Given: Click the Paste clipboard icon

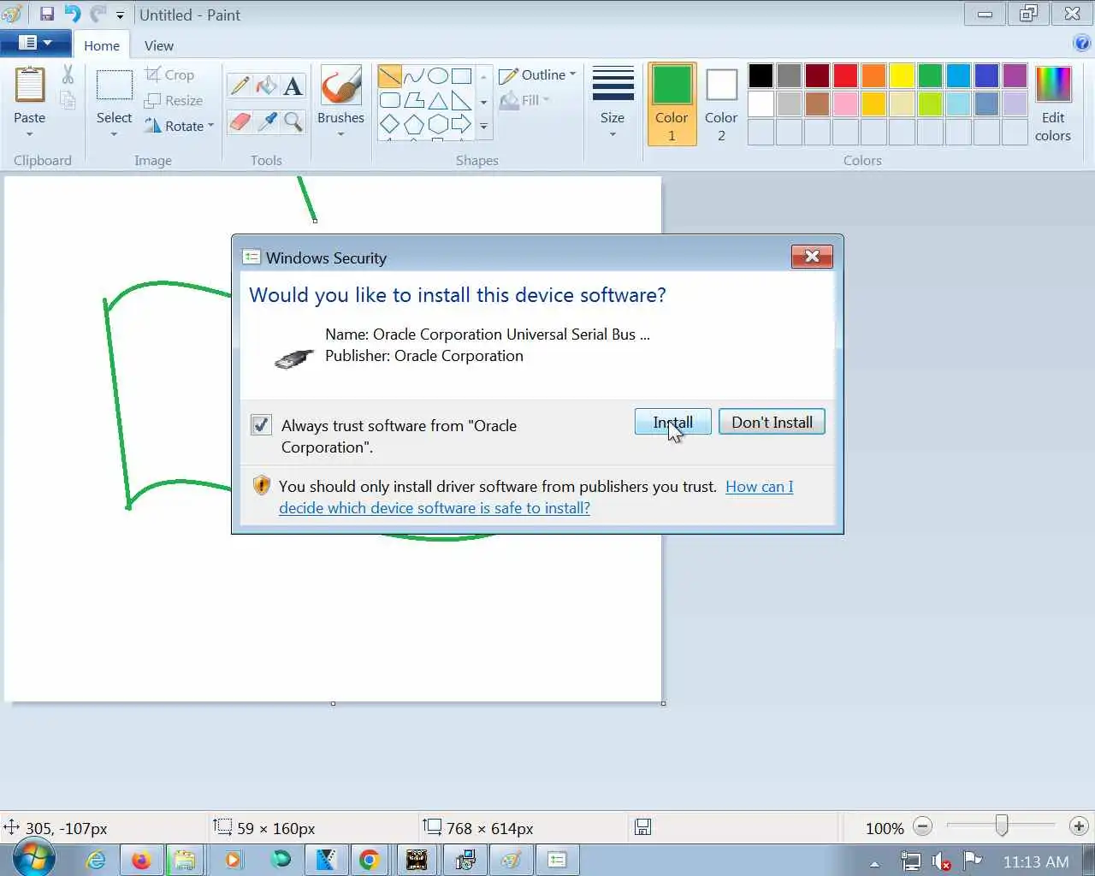Looking at the screenshot, I should pos(29,86).
